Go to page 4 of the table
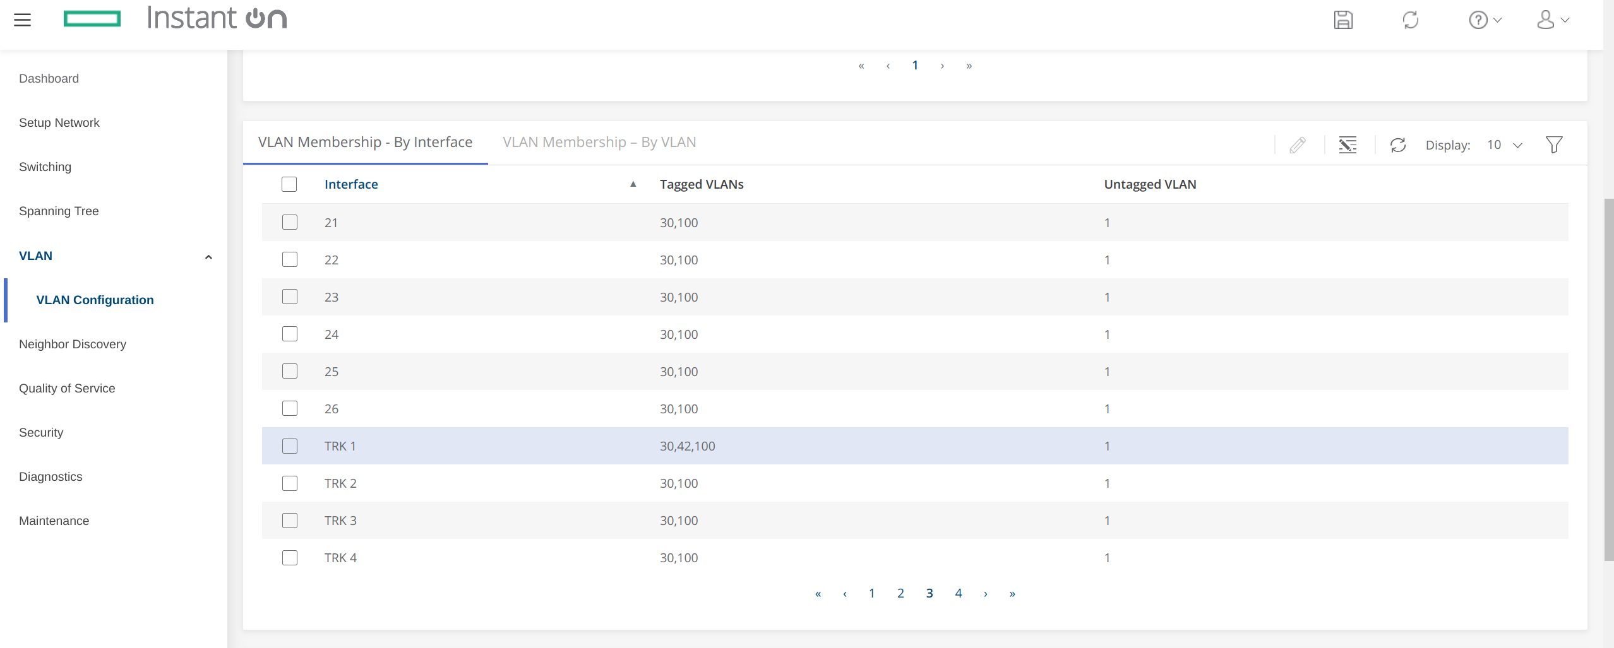 tap(959, 593)
